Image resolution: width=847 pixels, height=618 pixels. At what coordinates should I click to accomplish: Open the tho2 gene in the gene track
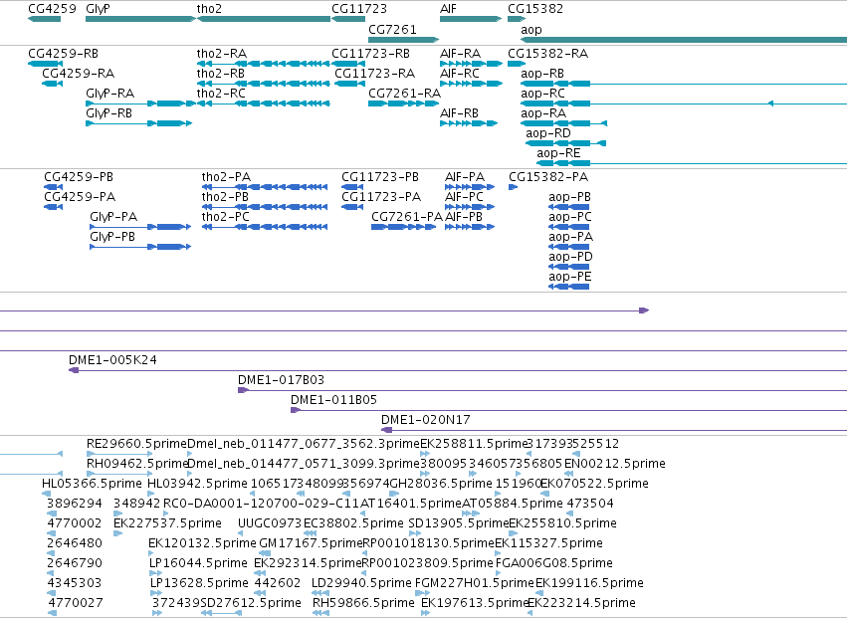pos(264,19)
